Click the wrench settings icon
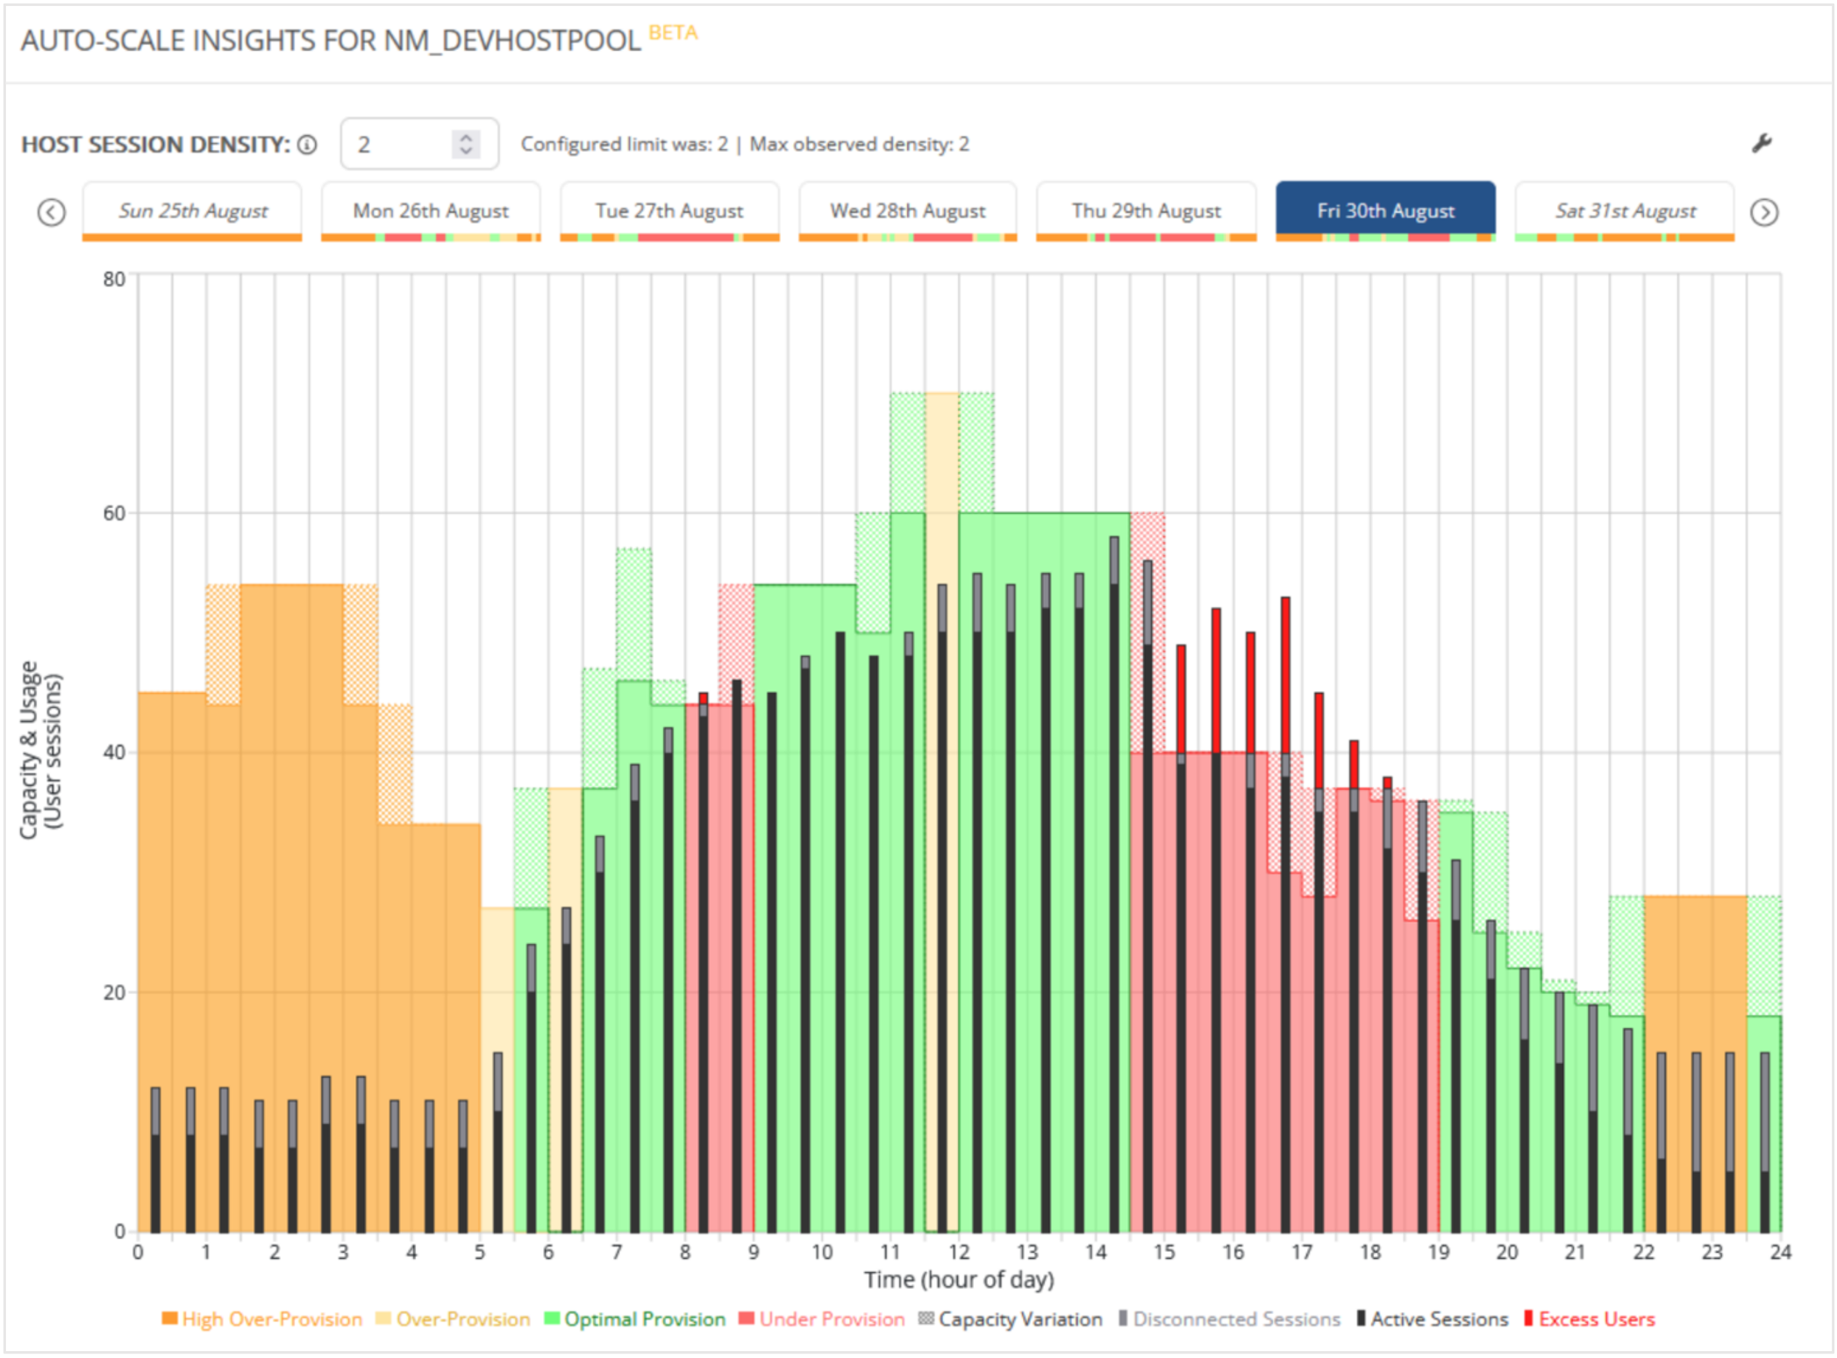 [x=1761, y=144]
